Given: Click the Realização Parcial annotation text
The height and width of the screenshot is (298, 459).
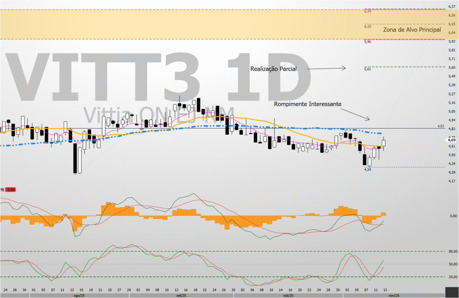Looking at the screenshot, I should [273, 69].
